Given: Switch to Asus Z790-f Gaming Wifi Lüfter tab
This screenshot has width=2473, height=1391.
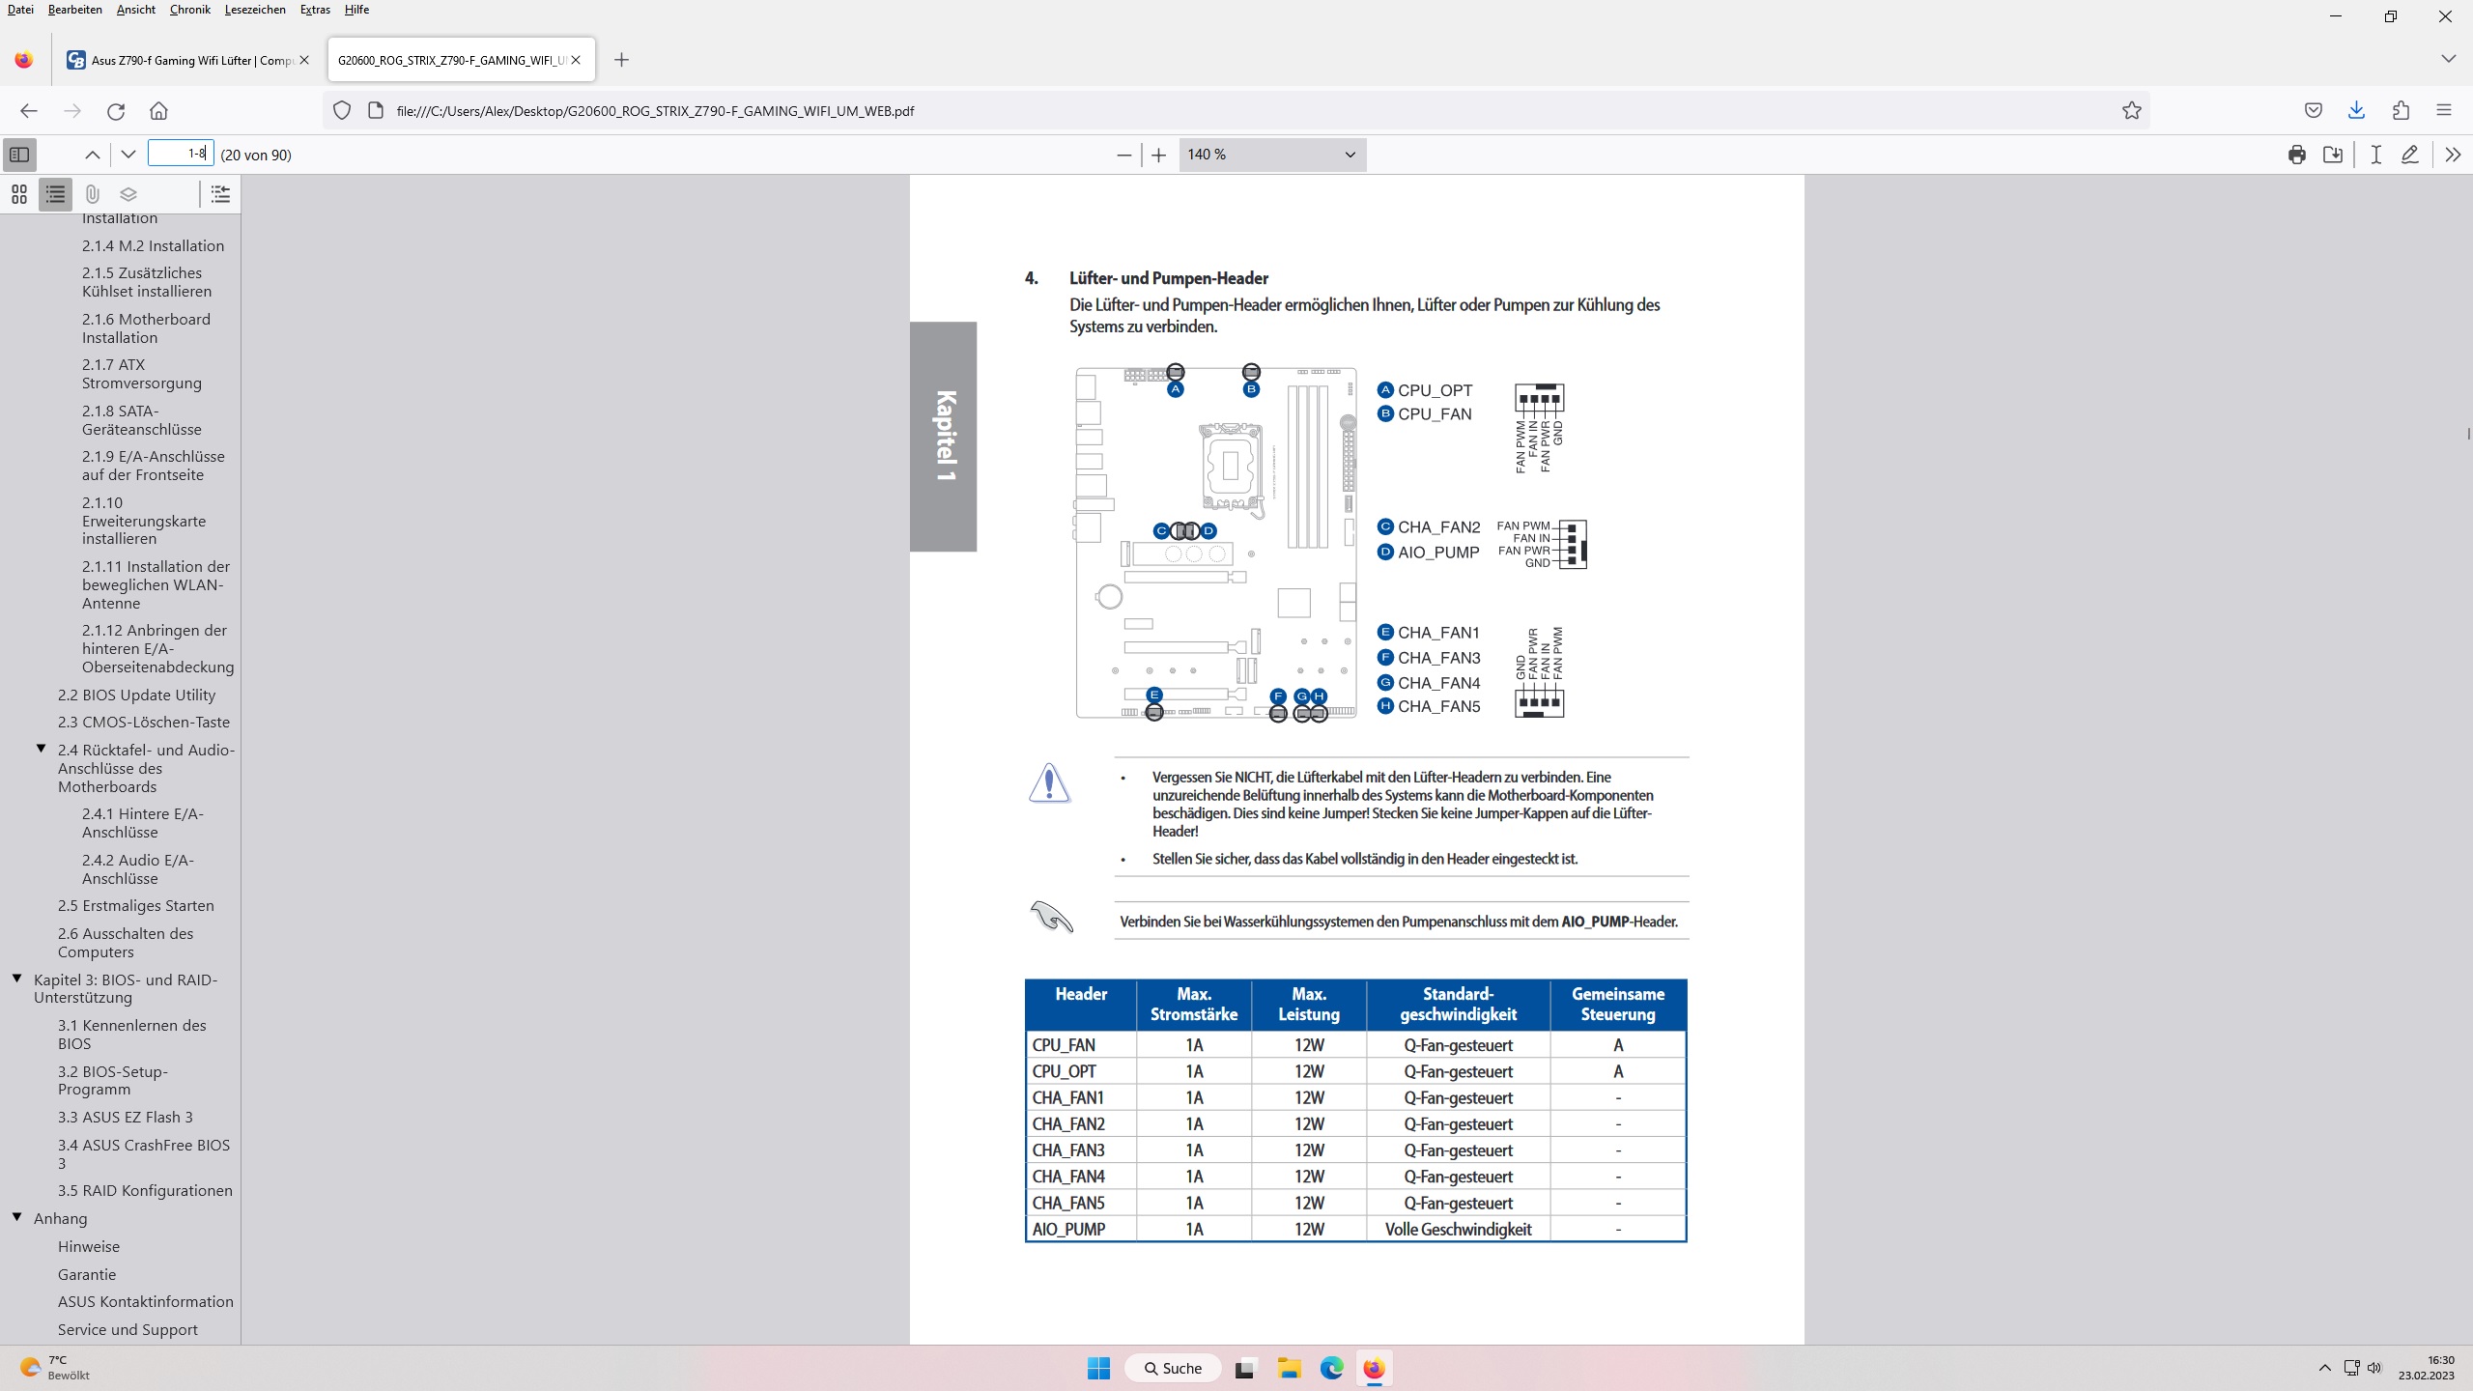Looking at the screenshot, I should pos(188,60).
